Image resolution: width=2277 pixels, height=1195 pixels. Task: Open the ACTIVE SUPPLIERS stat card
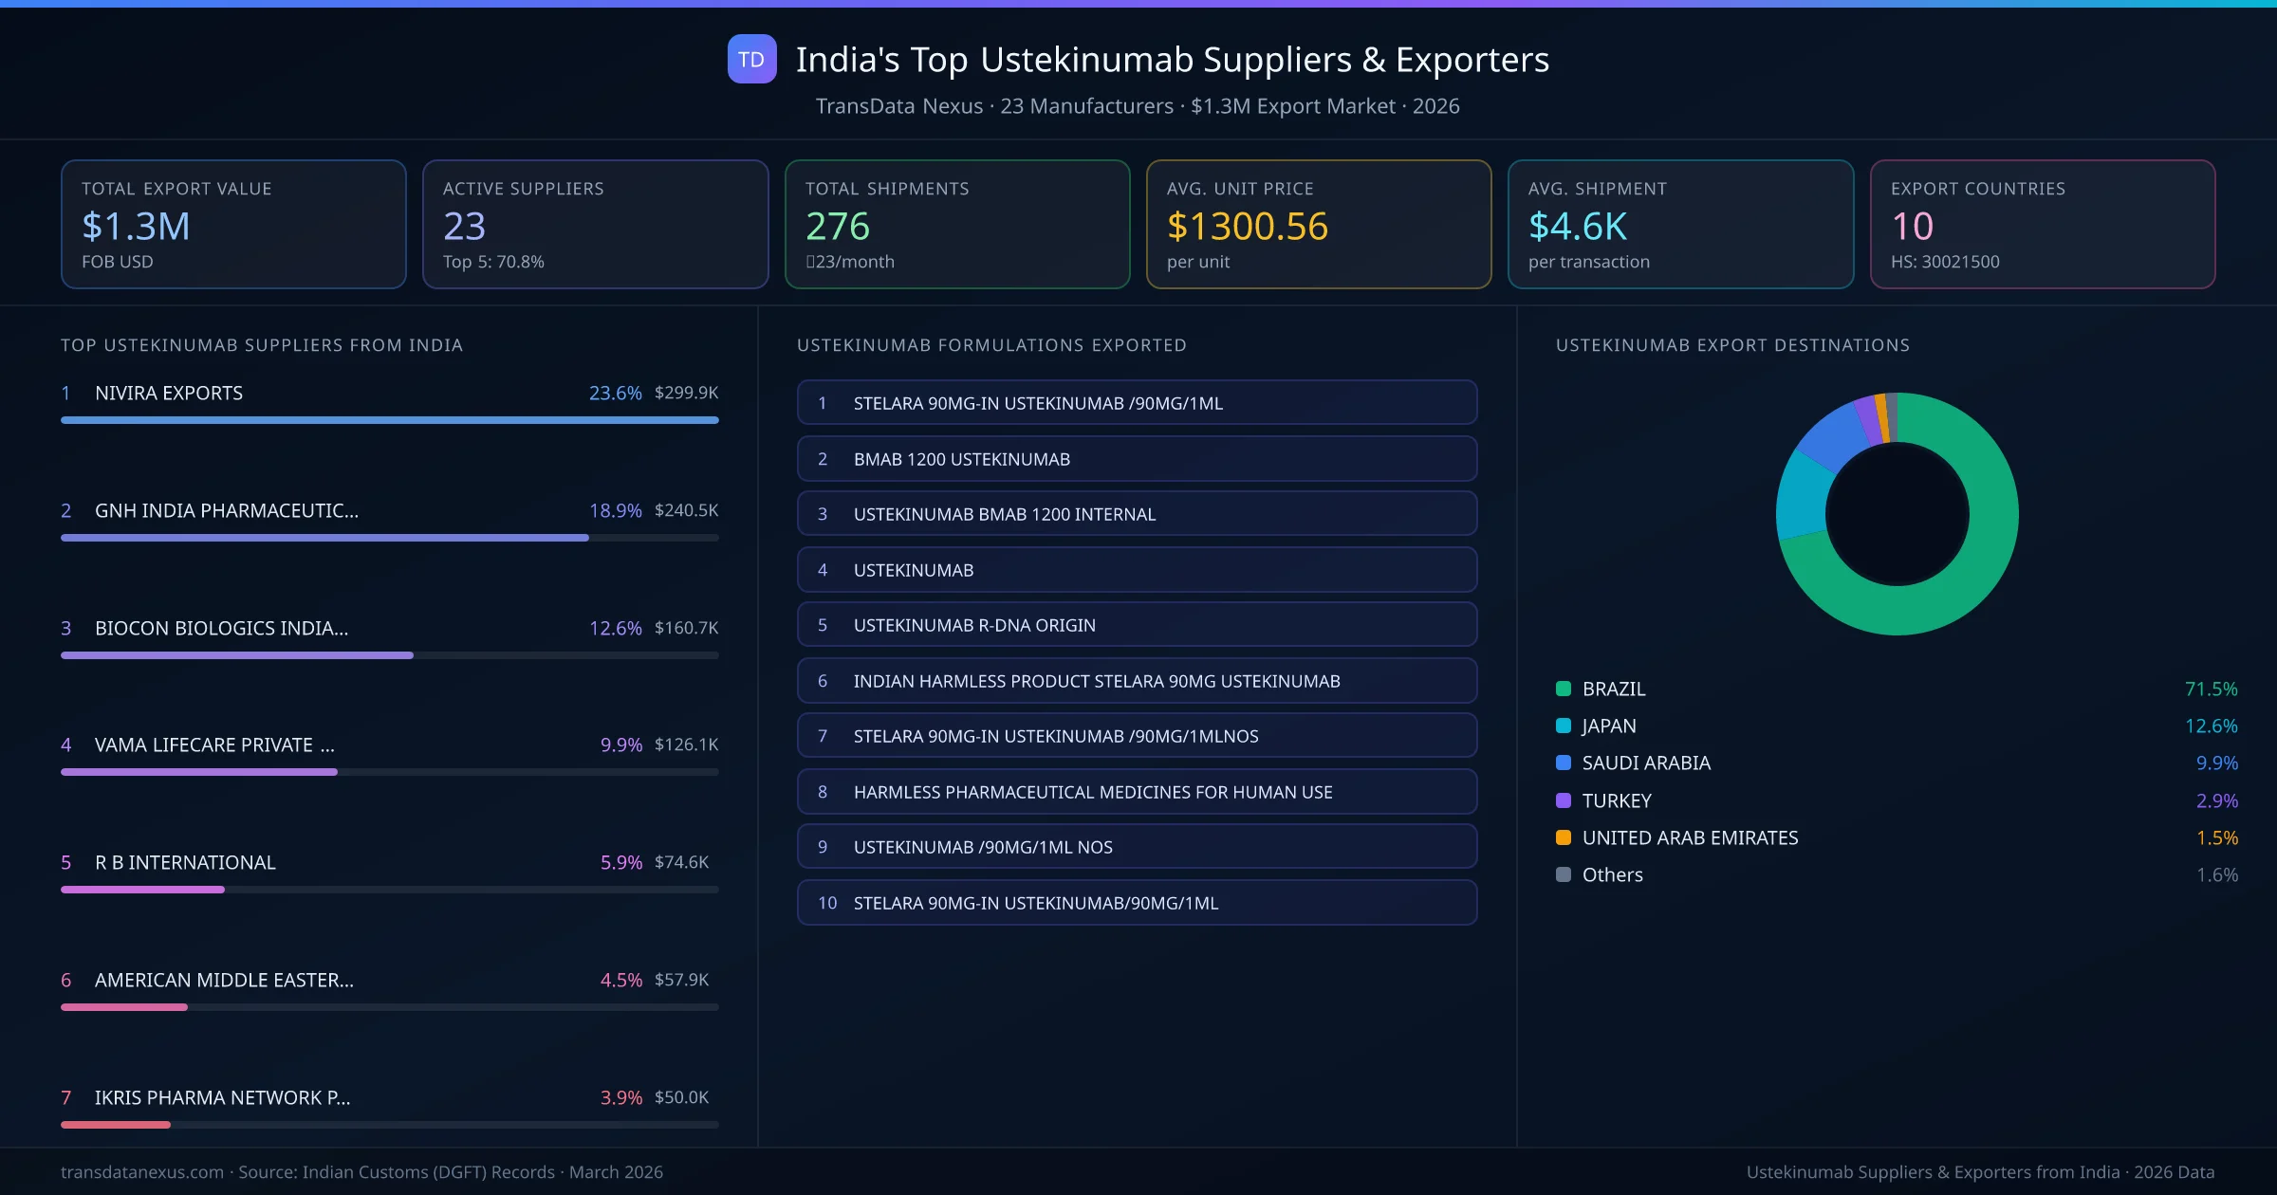[x=595, y=224]
